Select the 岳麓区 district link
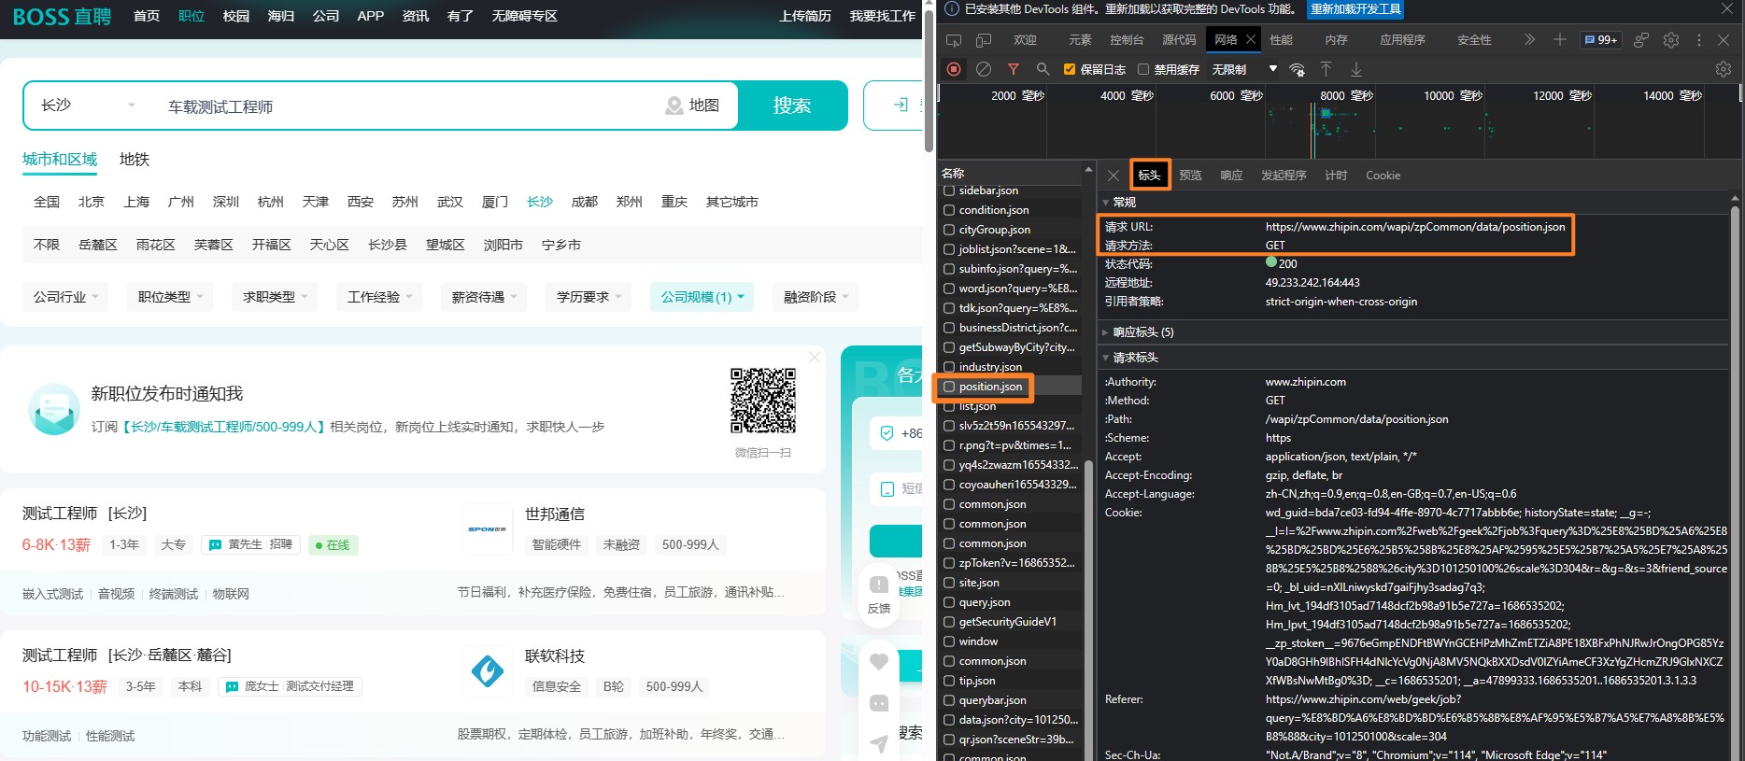This screenshot has height=761, width=1745. pyautogui.click(x=98, y=245)
